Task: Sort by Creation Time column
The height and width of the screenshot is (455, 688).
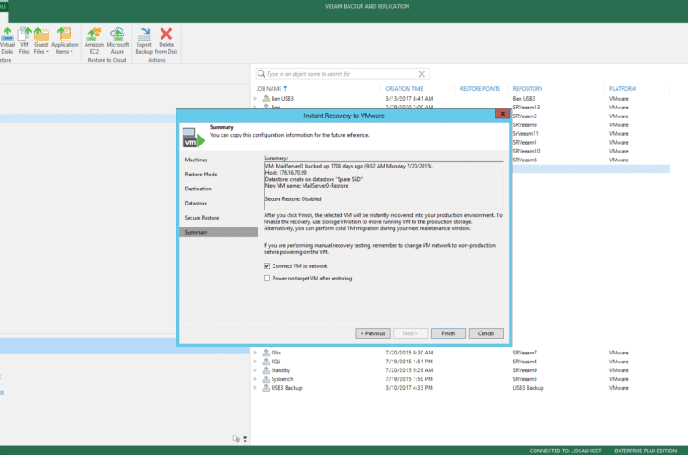Action: tap(404, 89)
